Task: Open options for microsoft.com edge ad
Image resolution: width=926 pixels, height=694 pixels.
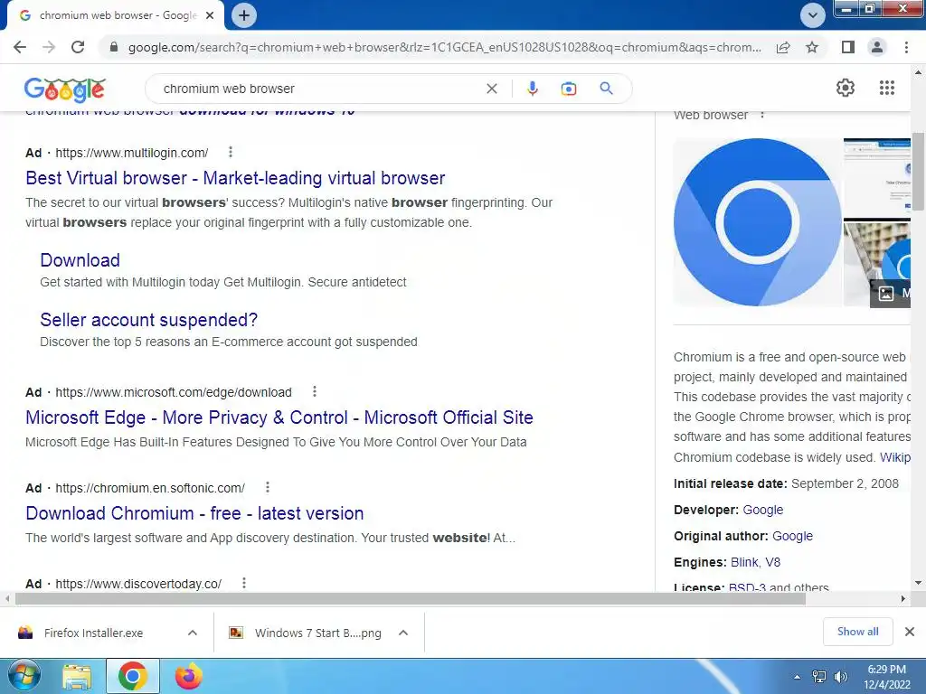Action: (314, 391)
